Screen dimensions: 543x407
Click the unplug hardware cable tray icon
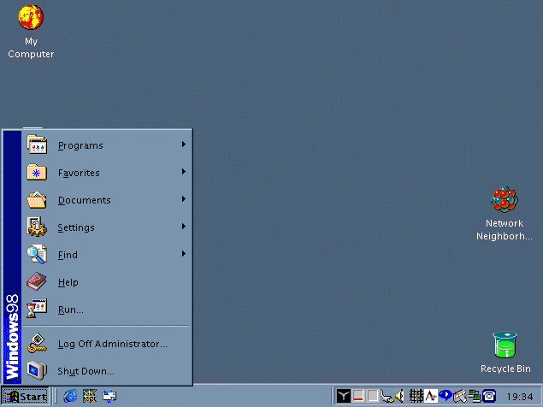[387, 396]
